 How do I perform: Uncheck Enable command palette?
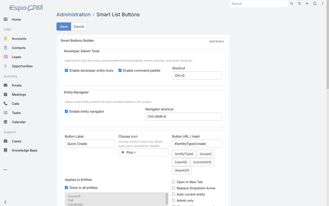120,70
